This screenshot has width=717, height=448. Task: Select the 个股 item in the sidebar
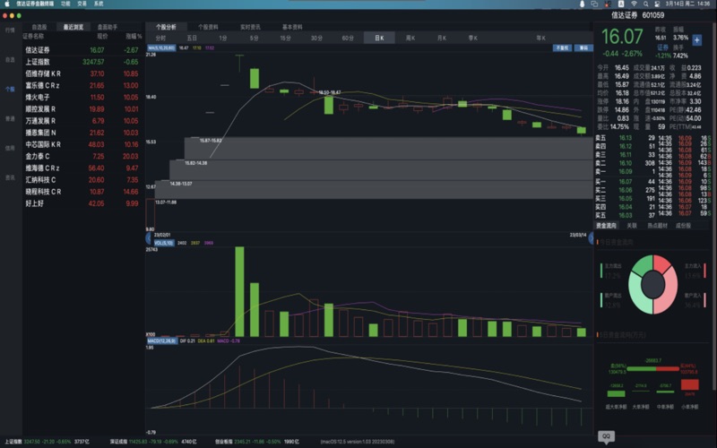point(10,89)
